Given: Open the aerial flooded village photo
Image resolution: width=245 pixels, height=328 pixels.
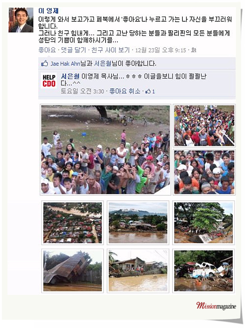Looking at the screenshot, I should (72, 223).
